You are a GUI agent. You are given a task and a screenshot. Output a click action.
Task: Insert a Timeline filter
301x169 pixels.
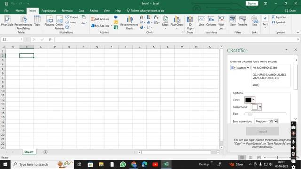(243, 21)
